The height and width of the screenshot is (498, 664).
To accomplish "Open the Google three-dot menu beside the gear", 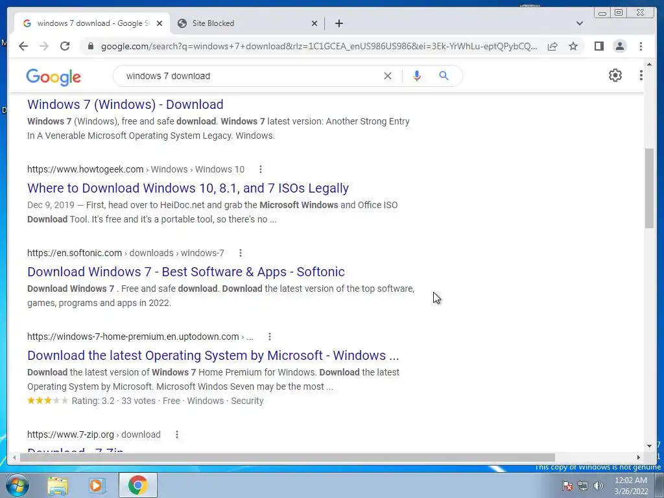I will point(641,75).
